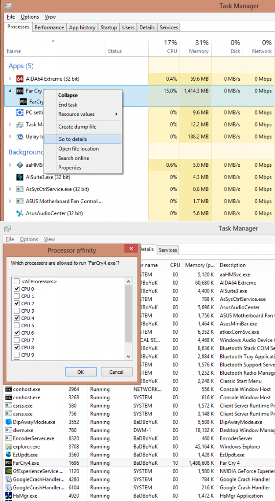Sort by the Memory column header

pyautogui.click(x=196, y=47)
